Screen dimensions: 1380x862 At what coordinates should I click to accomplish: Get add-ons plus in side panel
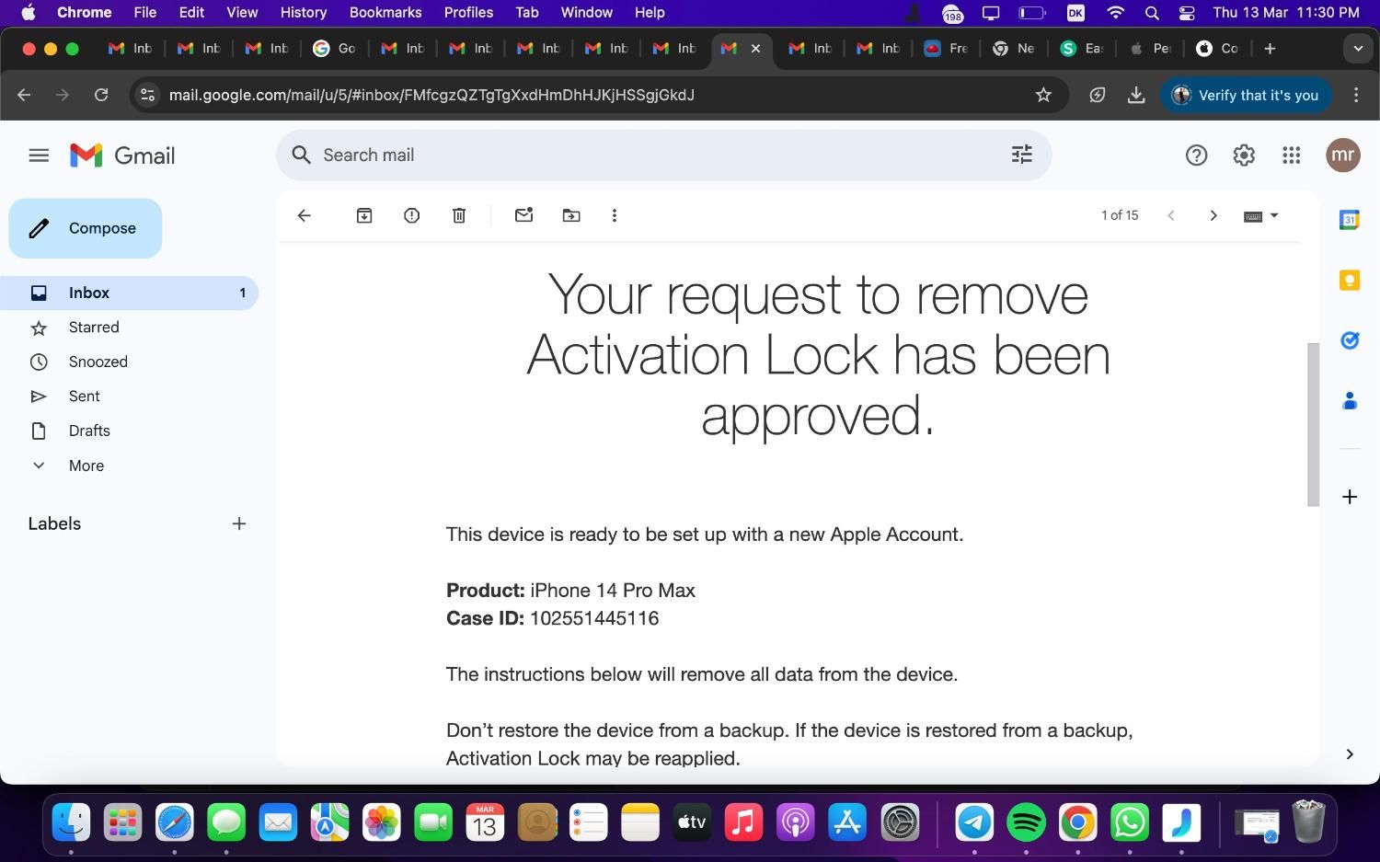point(1350,497)
